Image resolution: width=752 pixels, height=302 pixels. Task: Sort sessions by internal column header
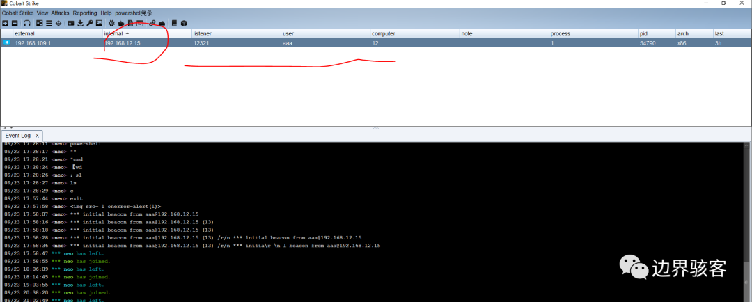147,33
